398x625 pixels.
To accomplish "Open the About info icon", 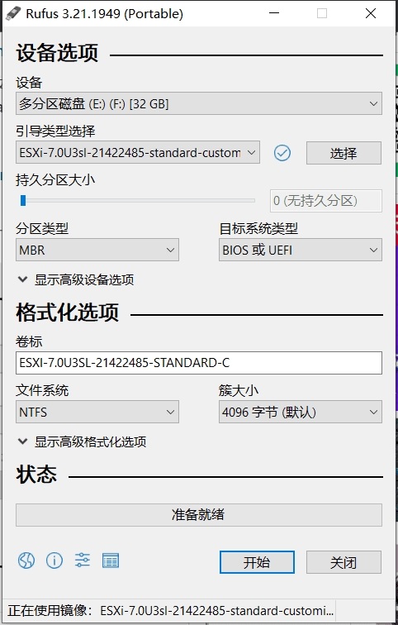I will coord(54,561).
